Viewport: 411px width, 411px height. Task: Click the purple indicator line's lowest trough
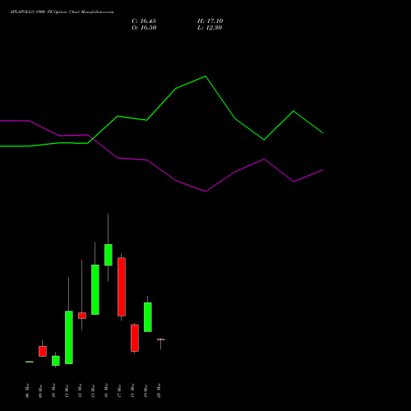(x=205, y=192)
